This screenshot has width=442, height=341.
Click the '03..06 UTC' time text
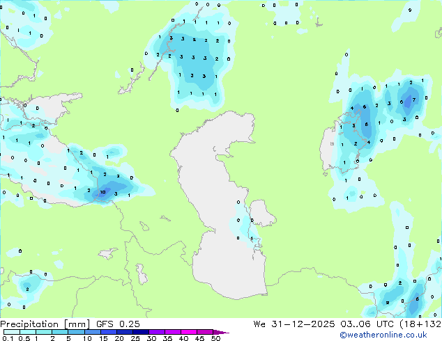pos(367,324)
